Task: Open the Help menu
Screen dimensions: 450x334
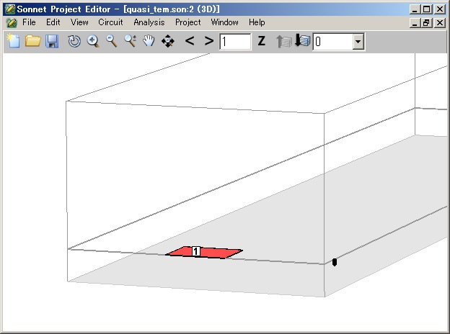Action: [257, 22]
